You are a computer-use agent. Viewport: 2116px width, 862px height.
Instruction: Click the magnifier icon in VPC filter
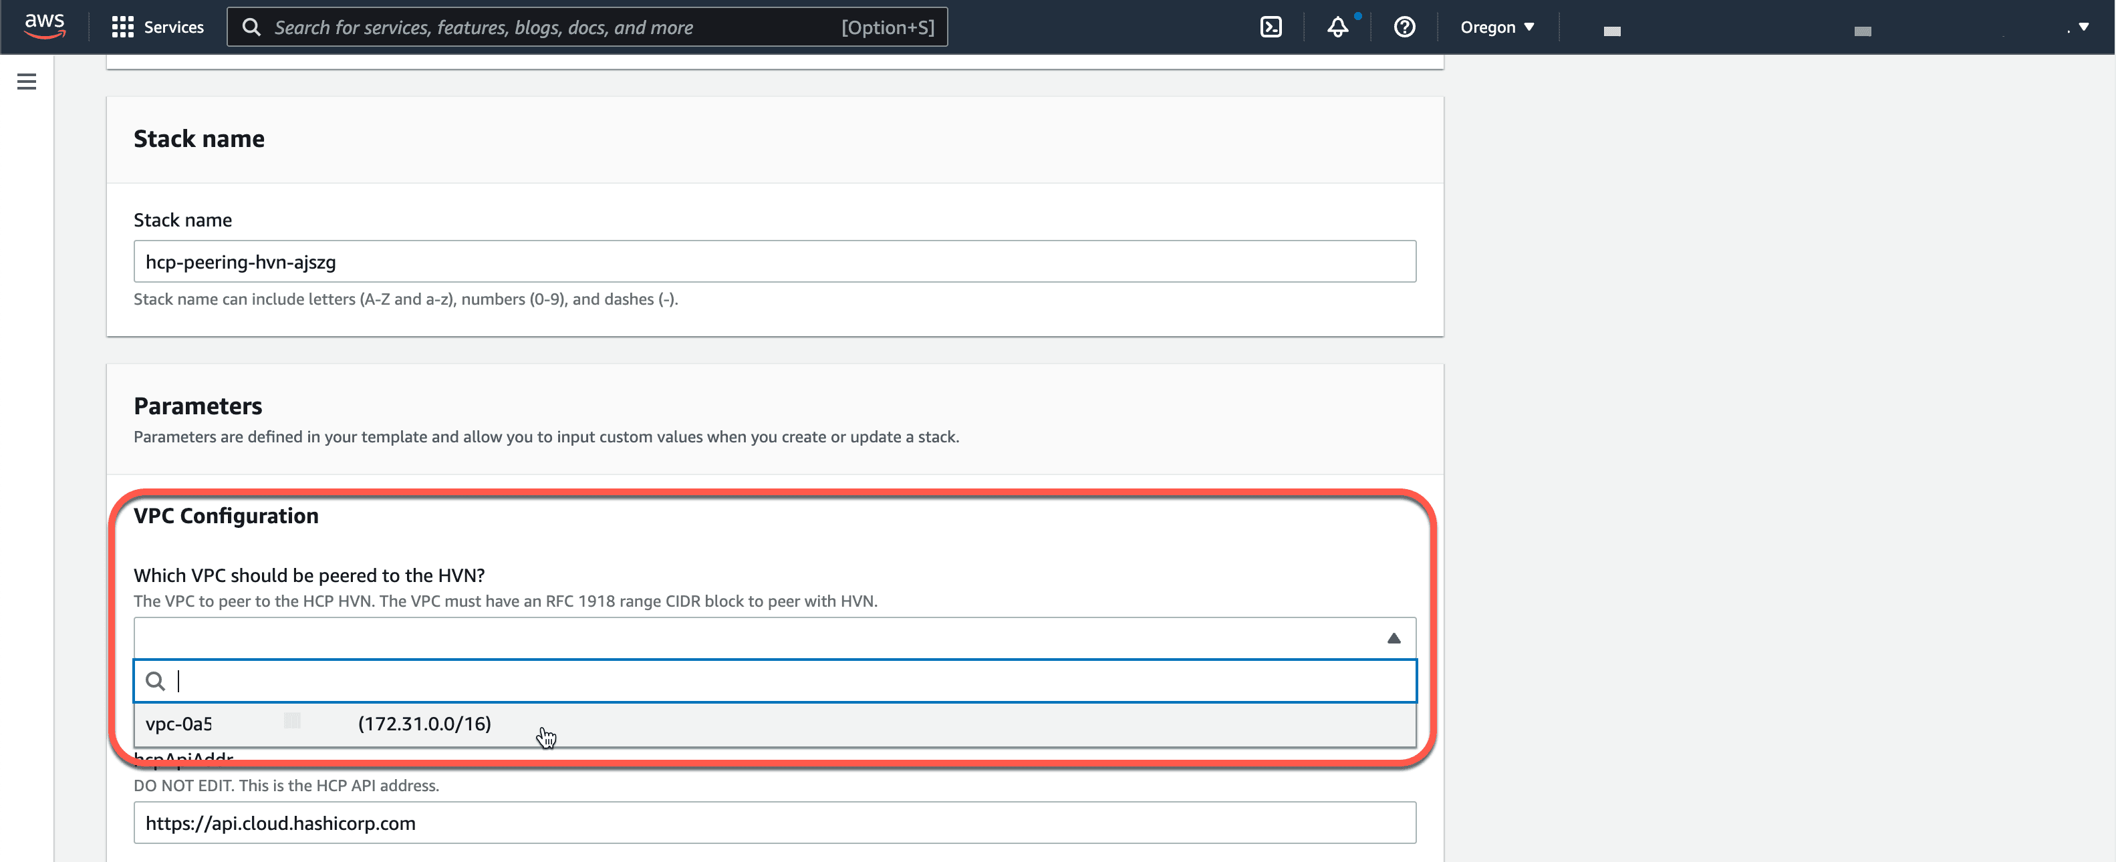coord(155,680)
